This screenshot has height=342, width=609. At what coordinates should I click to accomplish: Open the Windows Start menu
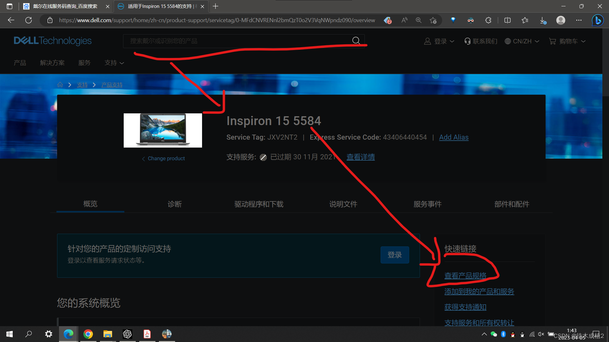coord(10,334)
